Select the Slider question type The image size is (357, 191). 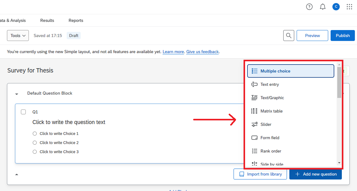(266, 124)
